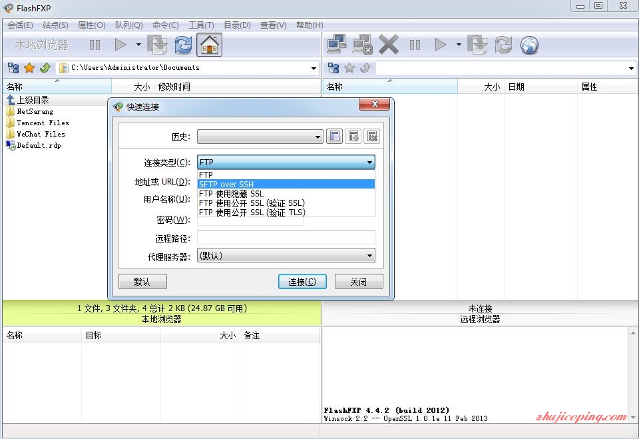
Task: Sort local files by 名称 column
Action: point(57,87)
